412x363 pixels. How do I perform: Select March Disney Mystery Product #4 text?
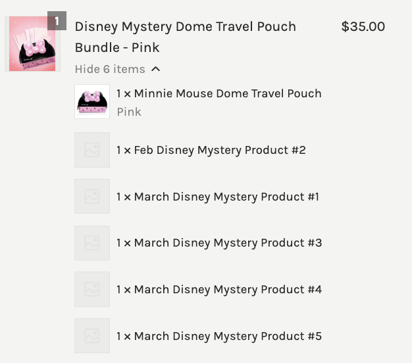pyautogui.click(x=219, y=289)
